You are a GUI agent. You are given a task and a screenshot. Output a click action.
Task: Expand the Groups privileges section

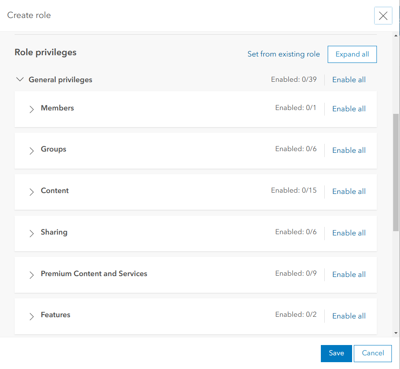point(31,151)
